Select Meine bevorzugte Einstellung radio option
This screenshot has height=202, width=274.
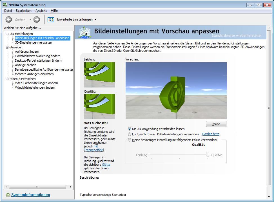point(130,140)
